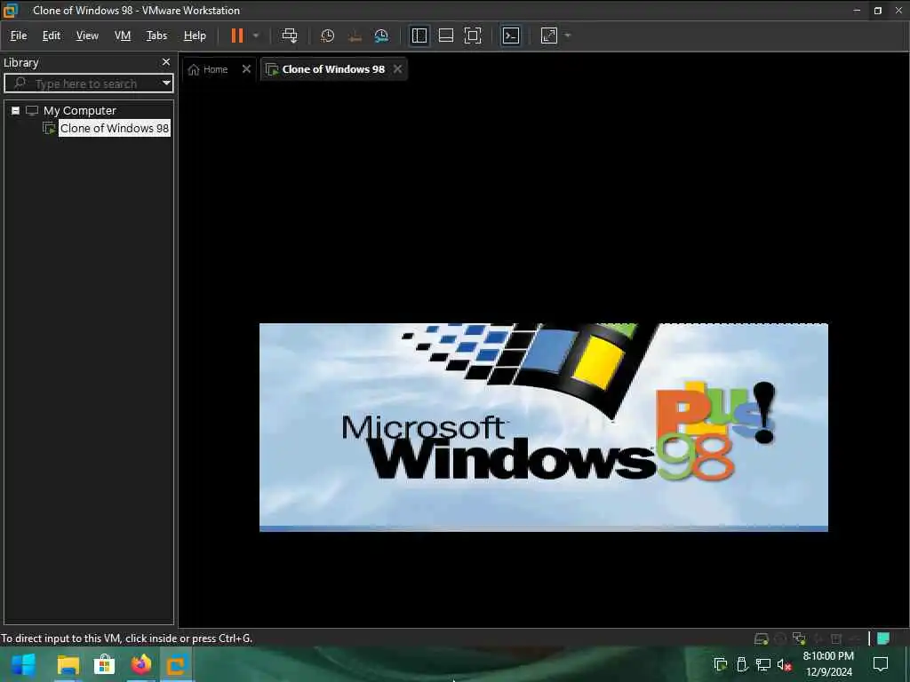Close the Library panel
This screenshot has height=682, width=910.
166,61
